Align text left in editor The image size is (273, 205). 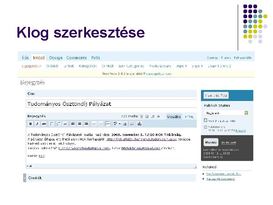[73, 124]
